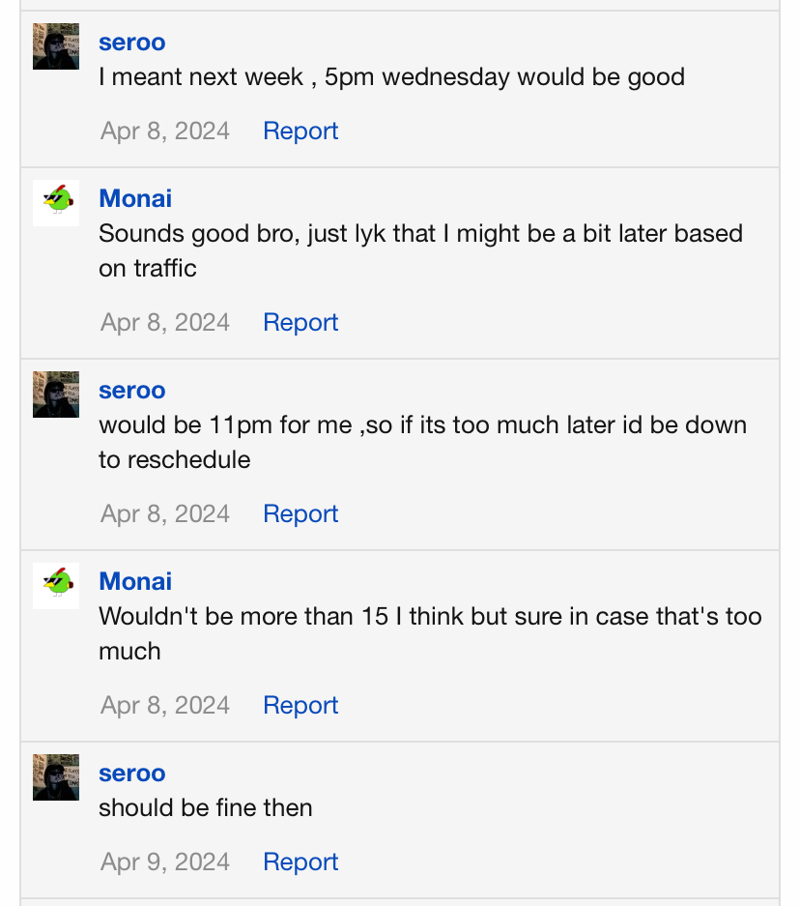Click the Apr 9, 2024 timestamp
This screenshot has height=906, width=800.
coord(165,862)
